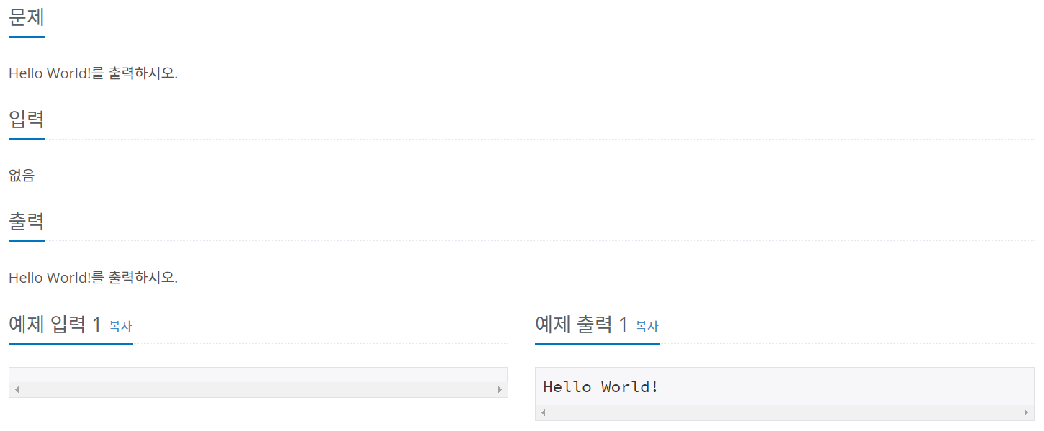Click inside the empty sample input box
Image resolution: width=1044 pixels, height=431 pixels.
(x=258, y=375)
